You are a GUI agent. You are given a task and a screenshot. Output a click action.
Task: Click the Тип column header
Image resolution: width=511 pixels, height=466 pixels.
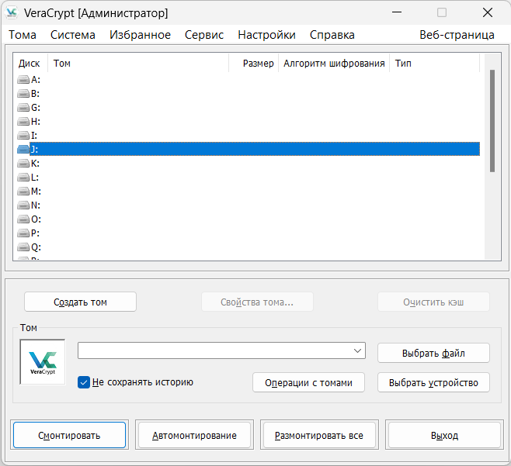pos(435,63)
